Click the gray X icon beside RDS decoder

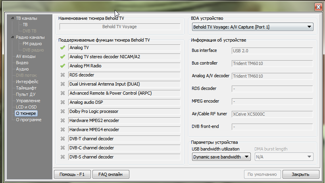tap(62, 75)
